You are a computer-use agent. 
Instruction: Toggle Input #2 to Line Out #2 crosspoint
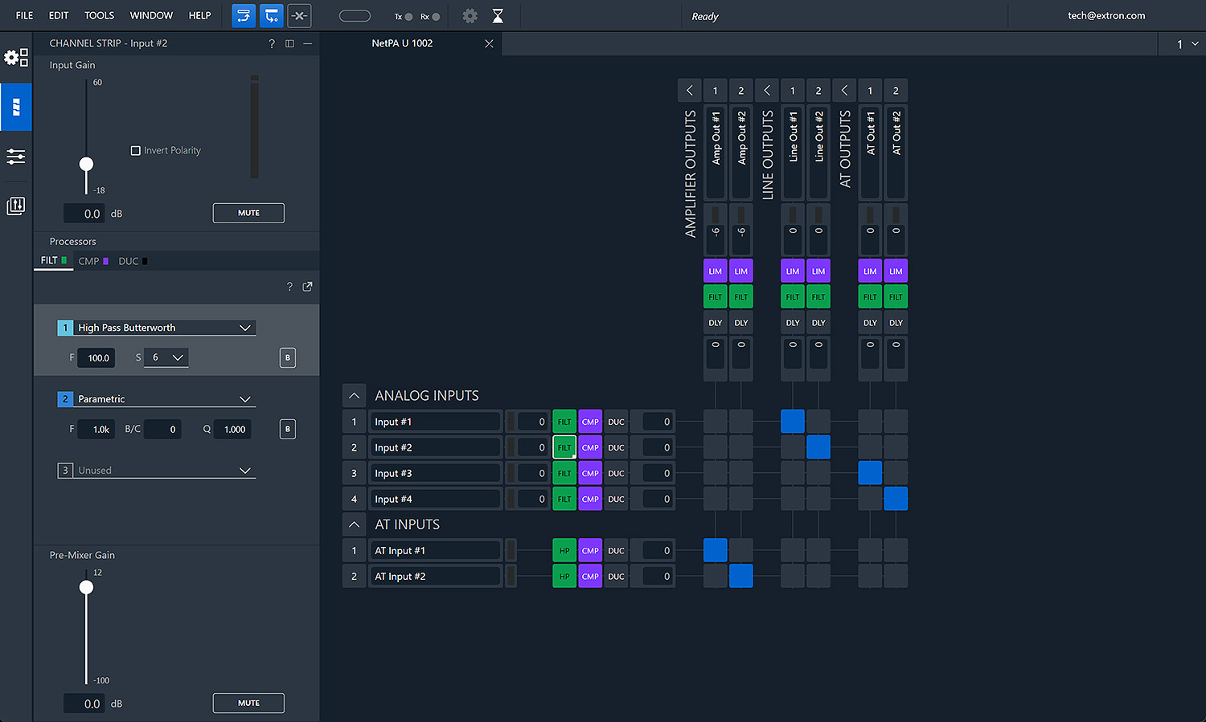[818, 447]
